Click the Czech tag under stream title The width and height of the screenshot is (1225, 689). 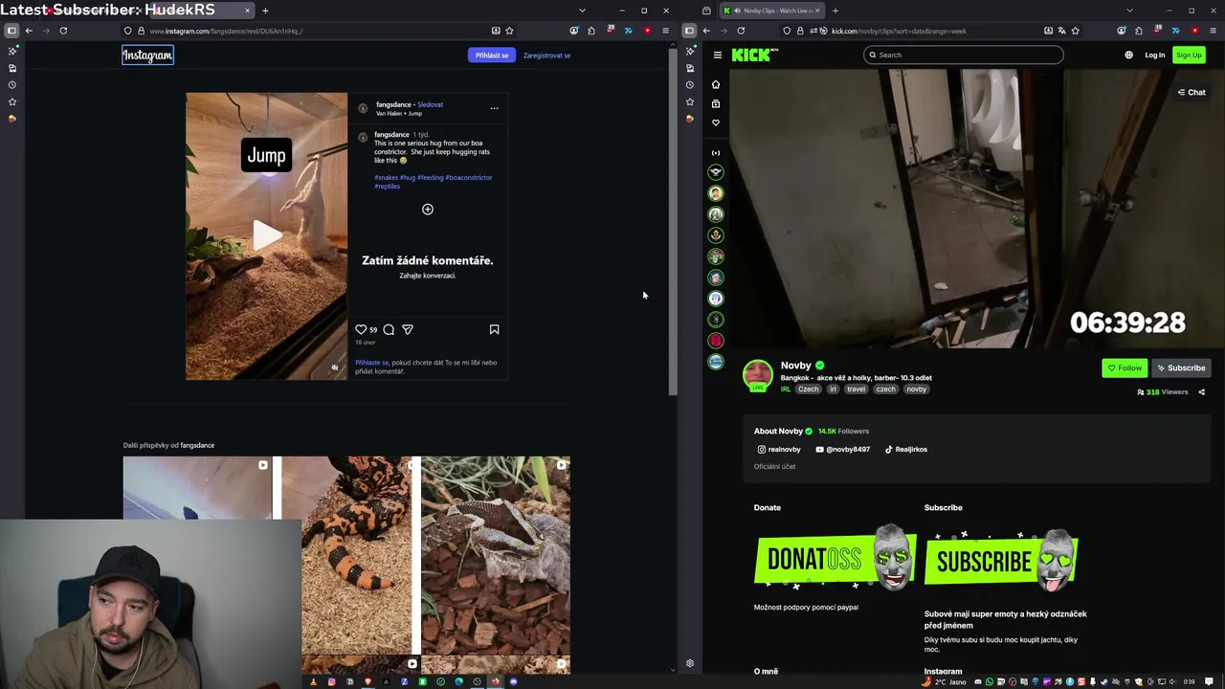[809, 389]
